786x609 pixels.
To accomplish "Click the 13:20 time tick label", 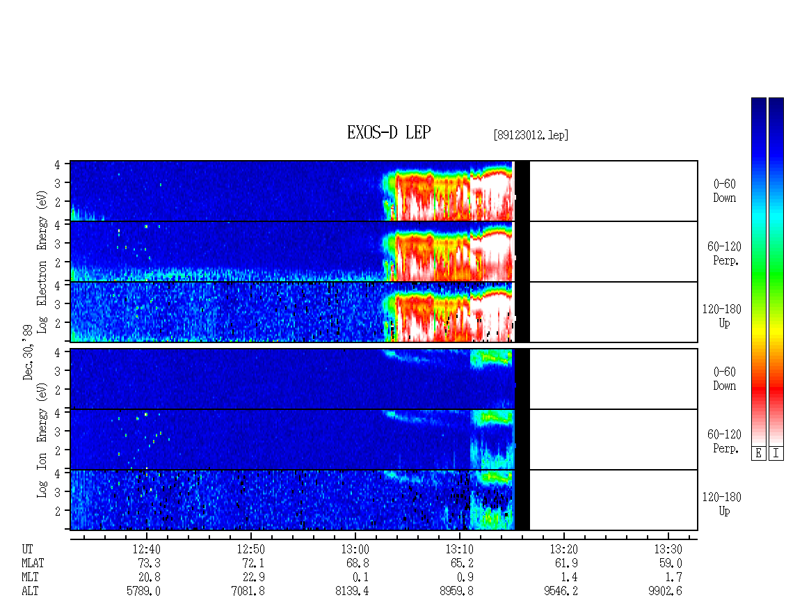I will click(x=564, y=549).
